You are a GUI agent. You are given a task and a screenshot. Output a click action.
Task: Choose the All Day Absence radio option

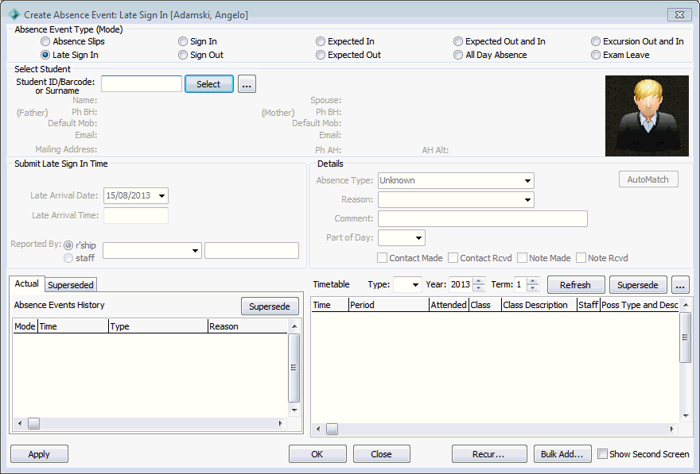458,55
